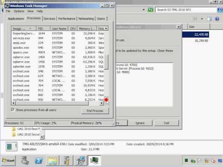Sort processes by the PID column header

[x=43, y=29]
